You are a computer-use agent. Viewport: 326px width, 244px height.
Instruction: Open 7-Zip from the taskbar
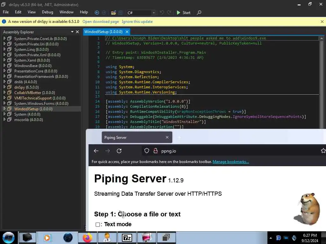[x=127, y=238]
